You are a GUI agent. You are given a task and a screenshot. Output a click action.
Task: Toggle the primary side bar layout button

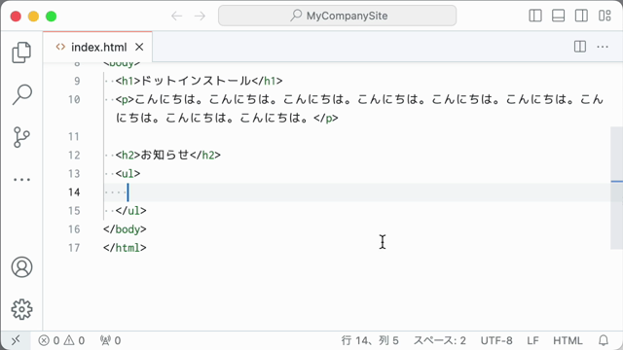click(x=535, y=16)
